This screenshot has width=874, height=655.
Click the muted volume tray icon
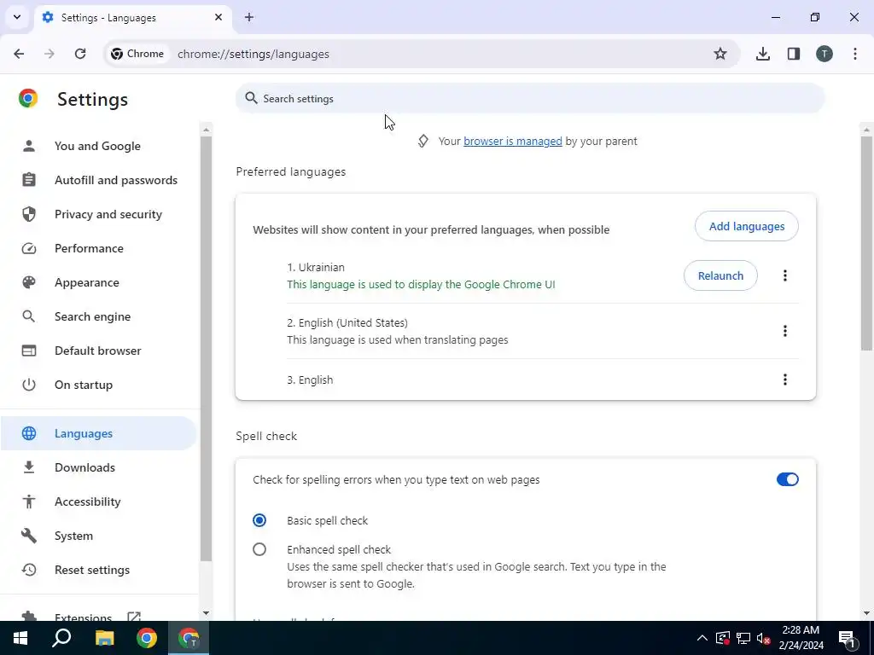[x=764, y=638]
